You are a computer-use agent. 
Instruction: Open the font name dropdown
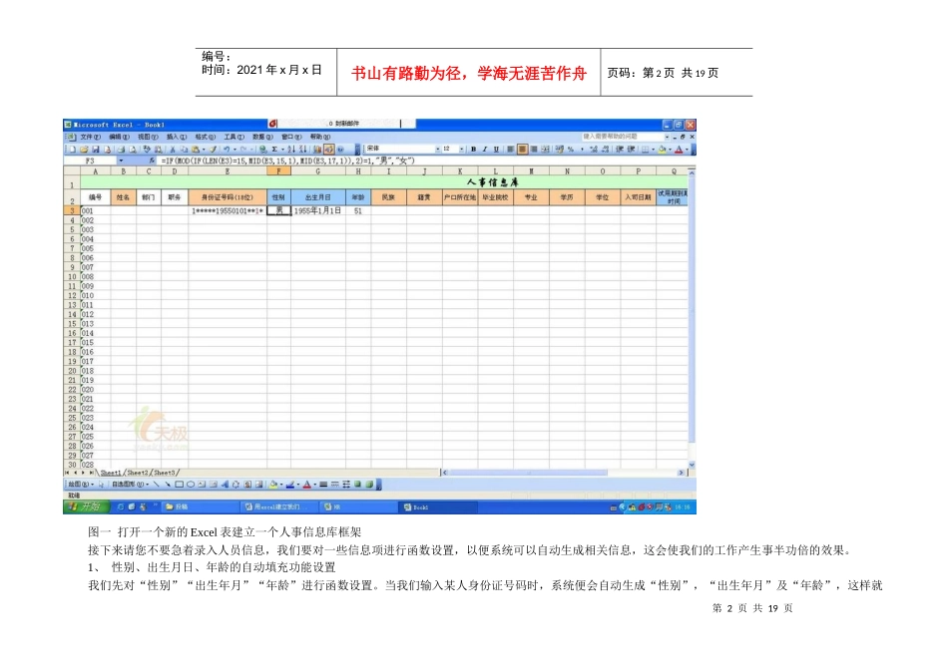tap(438, 150)
